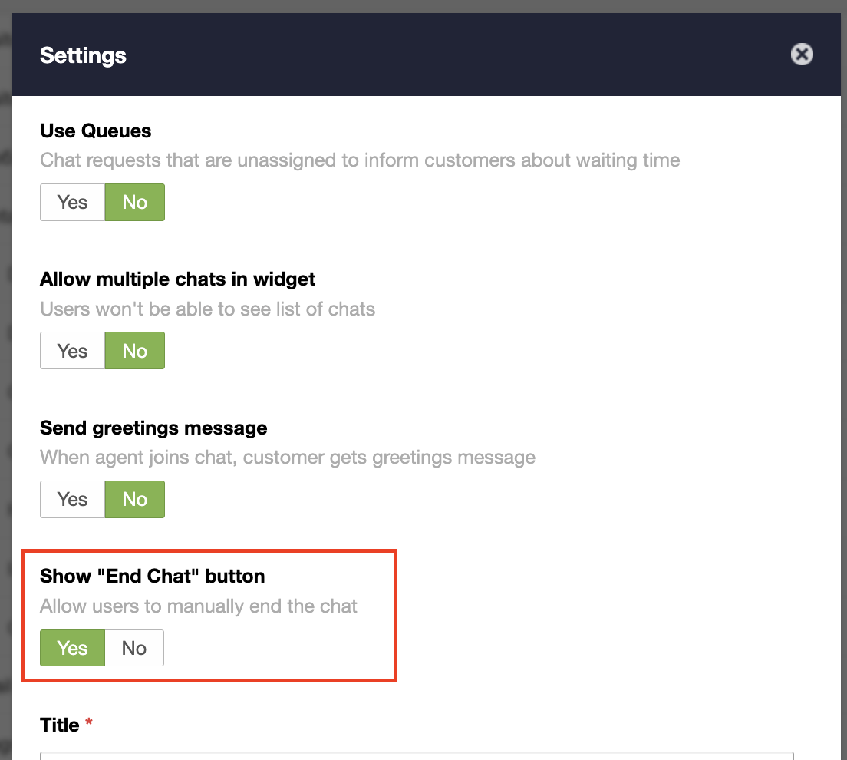This screenshot has height=760, width=847.
Task: Click the waiting time description under Use Queues
Action: (x=360, y=160)
